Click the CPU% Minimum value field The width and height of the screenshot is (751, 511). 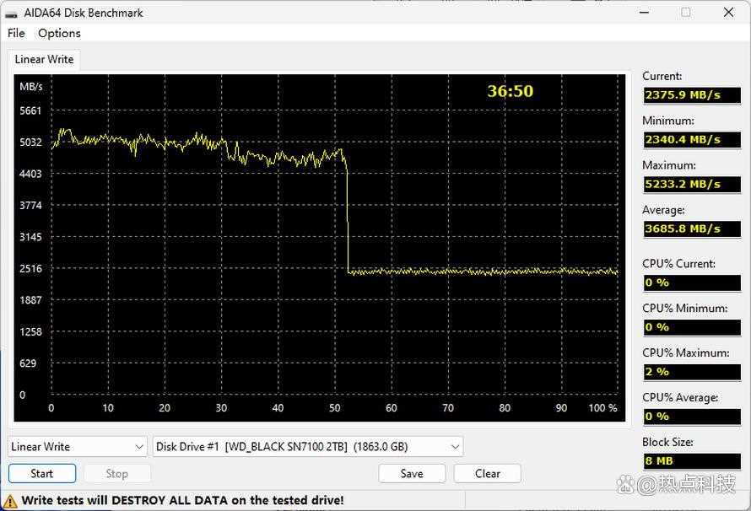pyautogui.click(x=692, y=327)
